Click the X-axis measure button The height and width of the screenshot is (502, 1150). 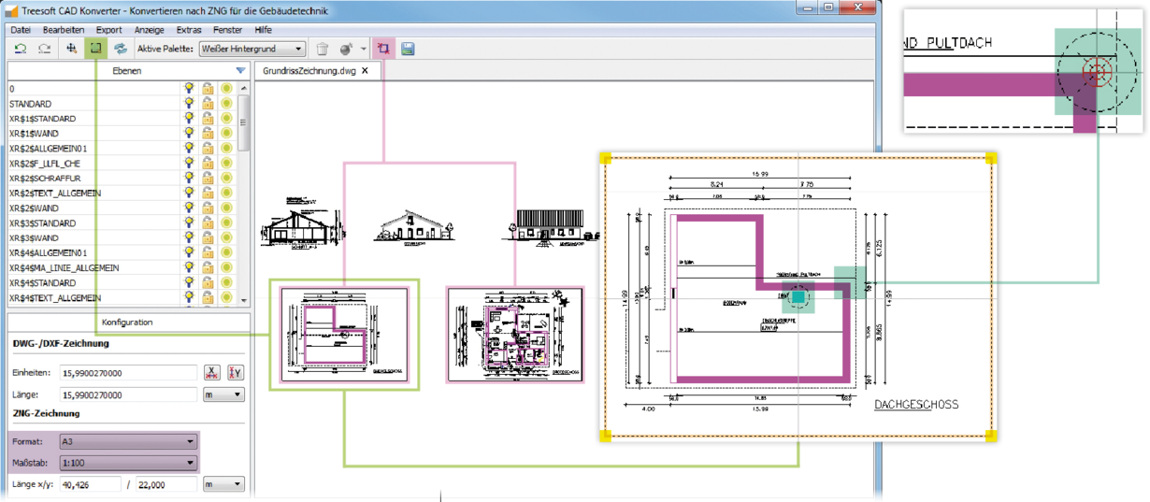212,373
